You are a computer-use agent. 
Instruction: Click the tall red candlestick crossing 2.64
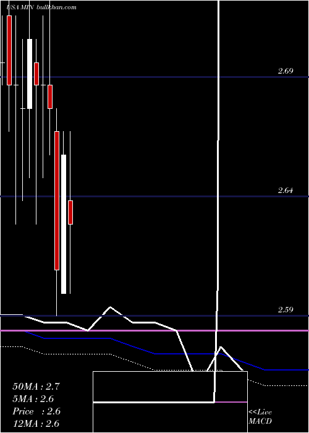(57, 200)
